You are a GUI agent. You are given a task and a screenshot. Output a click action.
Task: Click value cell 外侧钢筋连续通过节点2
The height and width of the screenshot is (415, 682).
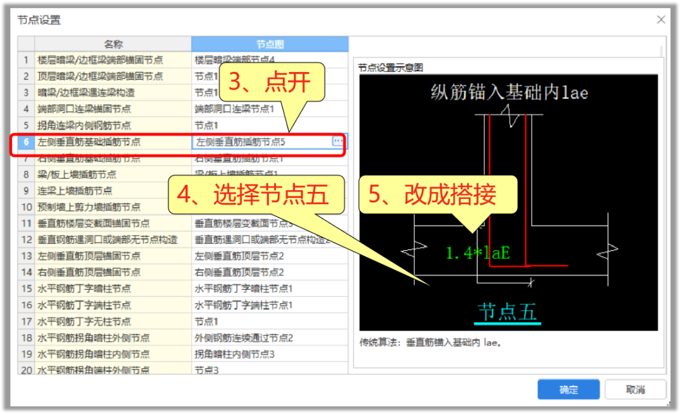(270, 338)
